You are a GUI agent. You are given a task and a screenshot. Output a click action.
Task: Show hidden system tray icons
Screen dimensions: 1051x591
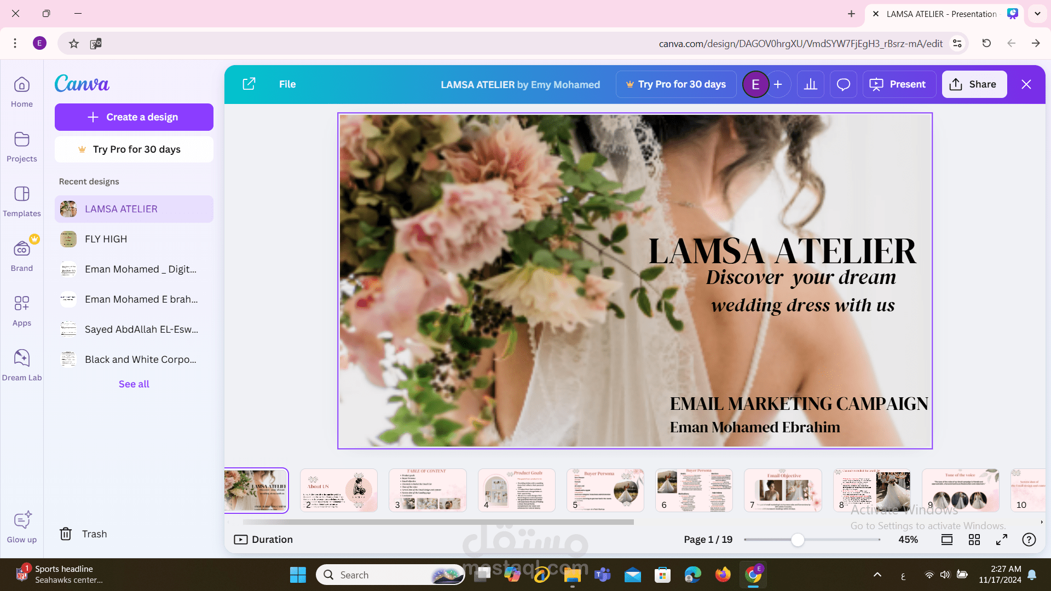click(877, 575)
